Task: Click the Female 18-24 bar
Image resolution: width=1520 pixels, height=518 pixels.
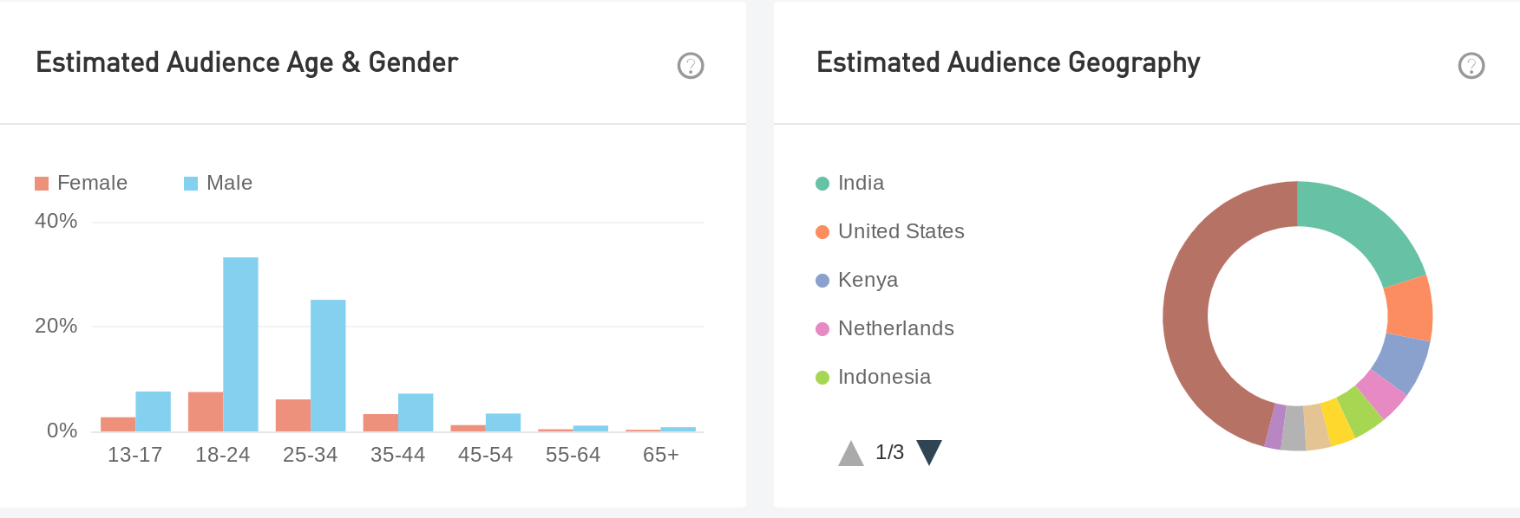Action: pyautogui.click(x=206, y=411)
